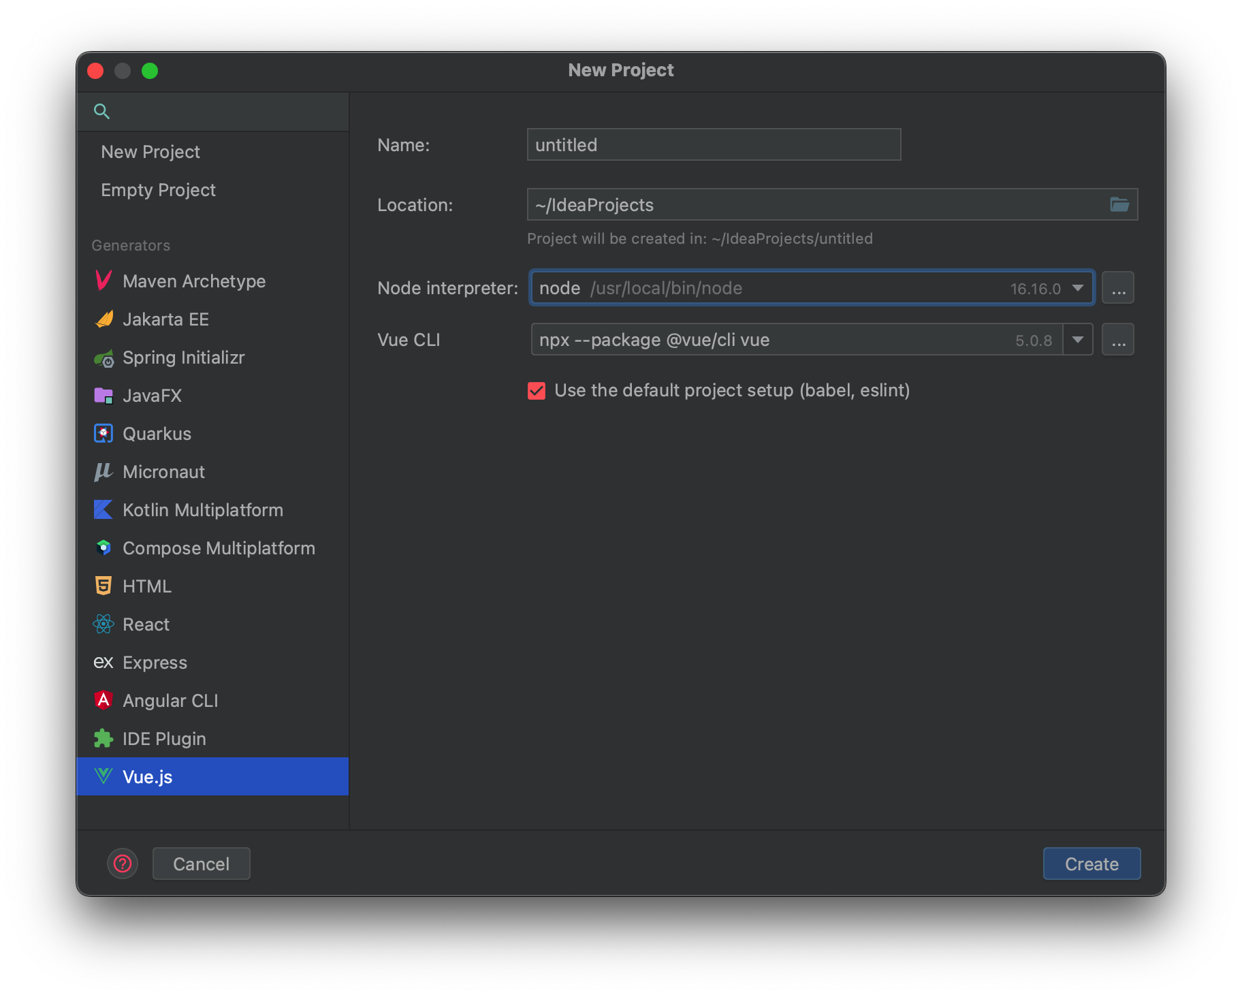
Task: Open the Vue CLI package combo box
Action: click(812, 340)
